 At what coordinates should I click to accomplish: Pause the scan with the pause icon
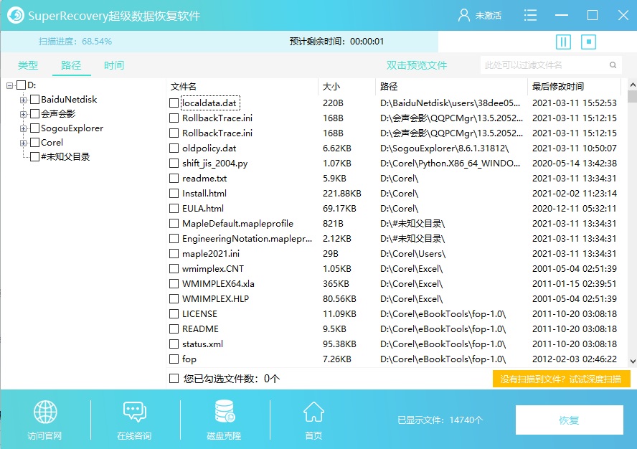[563, 42]
